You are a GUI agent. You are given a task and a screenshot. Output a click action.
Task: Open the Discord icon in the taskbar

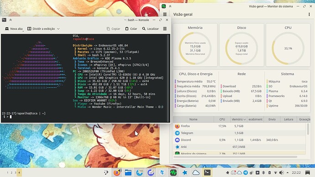click(x=151, y=172)
